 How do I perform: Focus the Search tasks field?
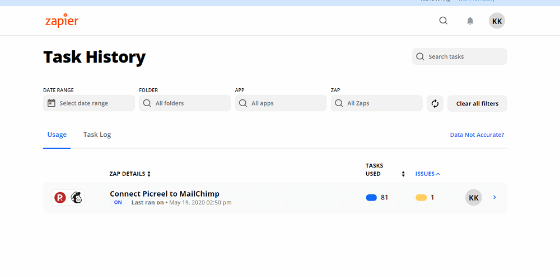[460, 56]
